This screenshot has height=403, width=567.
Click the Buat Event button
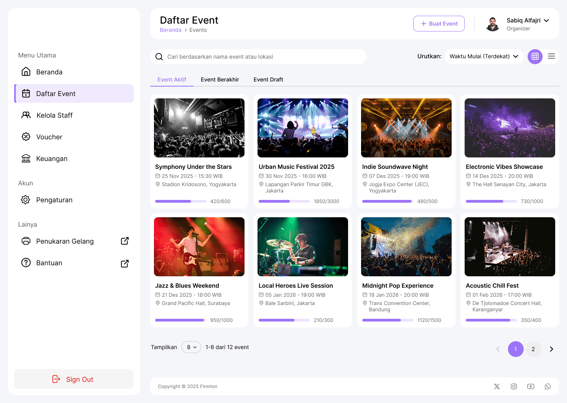439,24
